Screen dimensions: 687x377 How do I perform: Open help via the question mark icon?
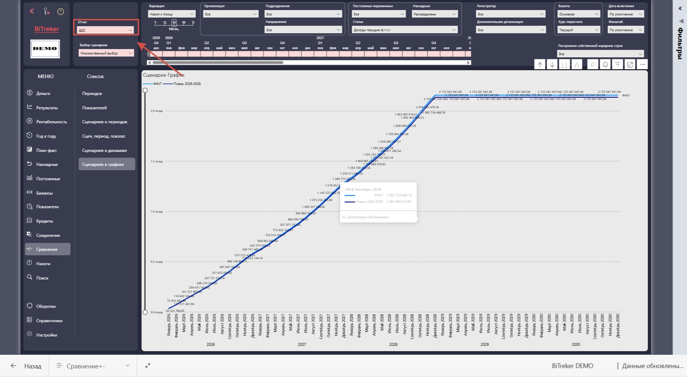[61, 11]
